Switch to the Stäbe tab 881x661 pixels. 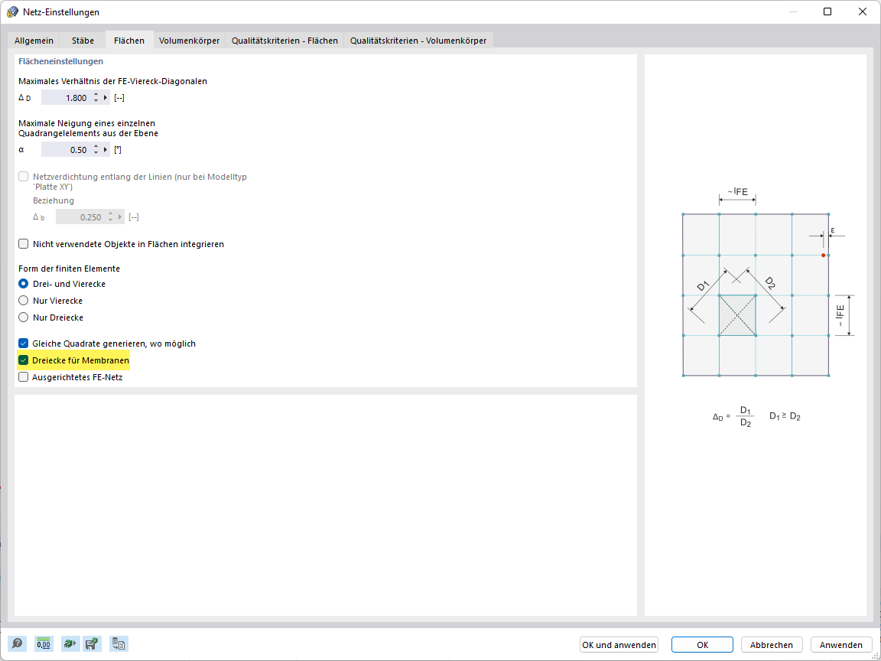[x=83, y=41]
